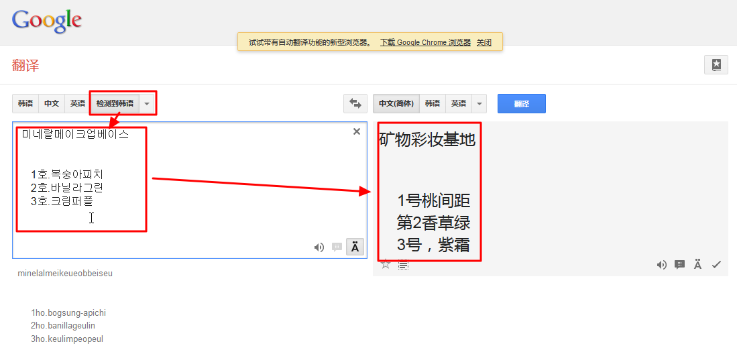Click the Korean line 3호.크림퍼플
The image size is (737, 354).
tap(62, 201)
